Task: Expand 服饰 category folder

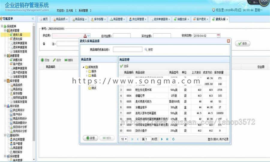Action: tap(87, 71)
